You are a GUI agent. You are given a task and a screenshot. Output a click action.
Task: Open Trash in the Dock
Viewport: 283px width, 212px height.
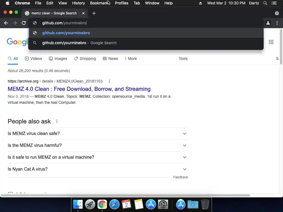(205, 205)
